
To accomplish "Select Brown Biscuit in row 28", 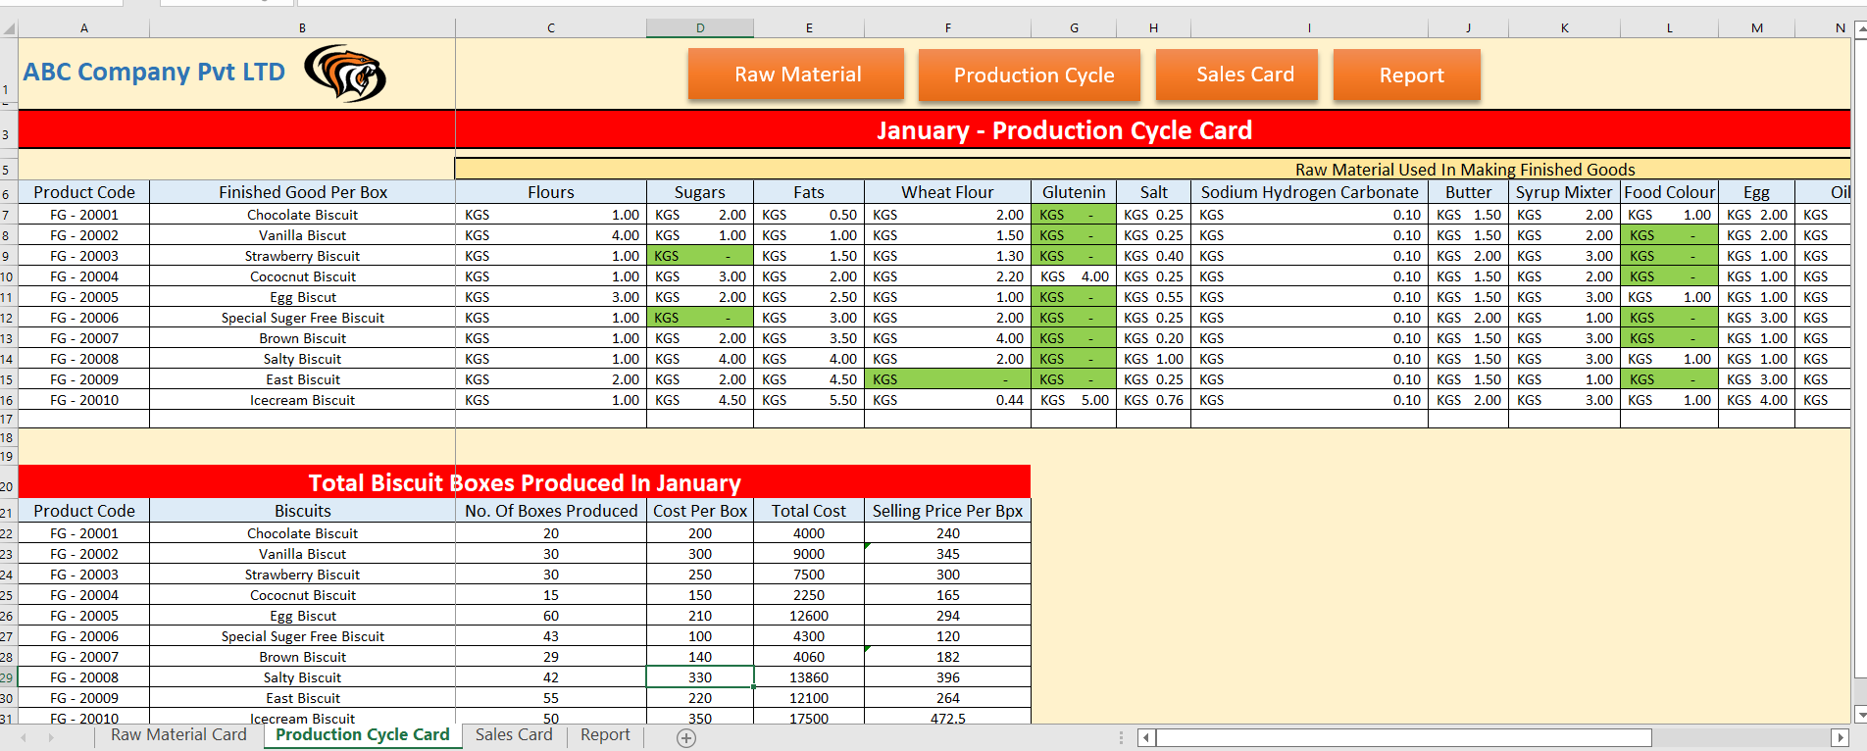I will point(303,657).
